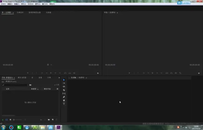
Task: Click the Lift button in the Program monitor
Action: coord(167,73)
